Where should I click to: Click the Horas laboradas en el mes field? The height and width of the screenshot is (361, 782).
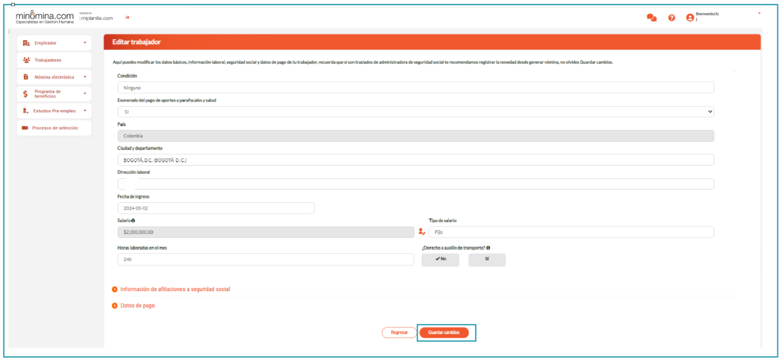click(265, 259)
